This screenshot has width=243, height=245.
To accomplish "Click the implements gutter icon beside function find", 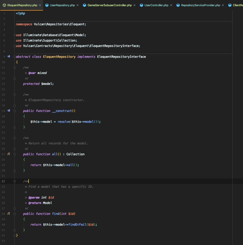I will [9, 214].
